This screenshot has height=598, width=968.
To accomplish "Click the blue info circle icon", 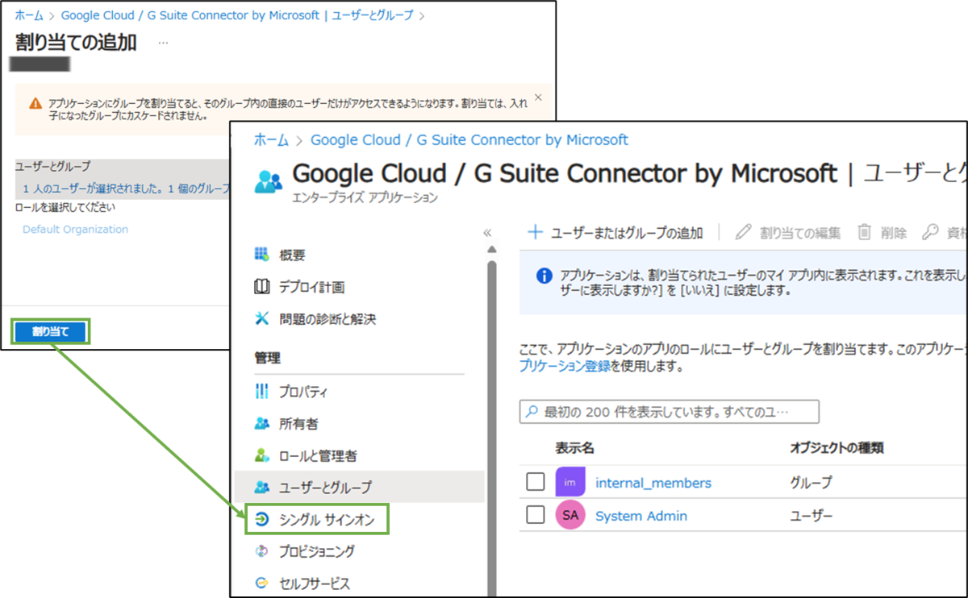I will [544, 276].
